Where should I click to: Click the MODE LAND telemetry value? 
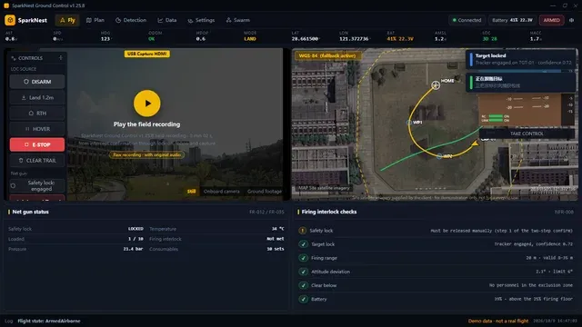tap(250, 38)
